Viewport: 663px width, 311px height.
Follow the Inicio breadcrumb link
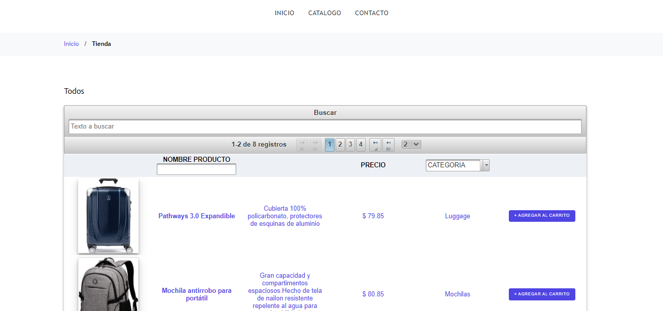point(72,44)
